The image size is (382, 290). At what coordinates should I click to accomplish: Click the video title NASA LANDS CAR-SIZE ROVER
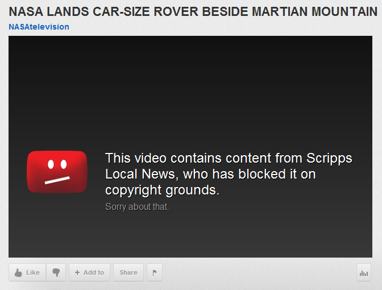(x=193, y=11)
